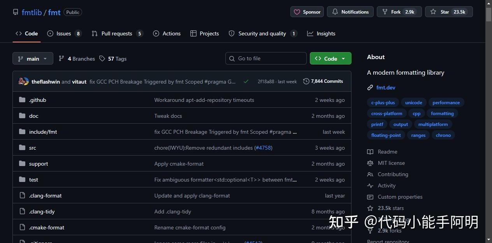Open the fmt repository name link

coord(54,12)
